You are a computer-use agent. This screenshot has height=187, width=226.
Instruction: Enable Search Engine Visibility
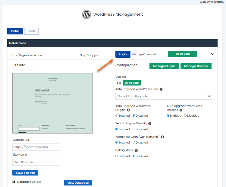(117, 129)
